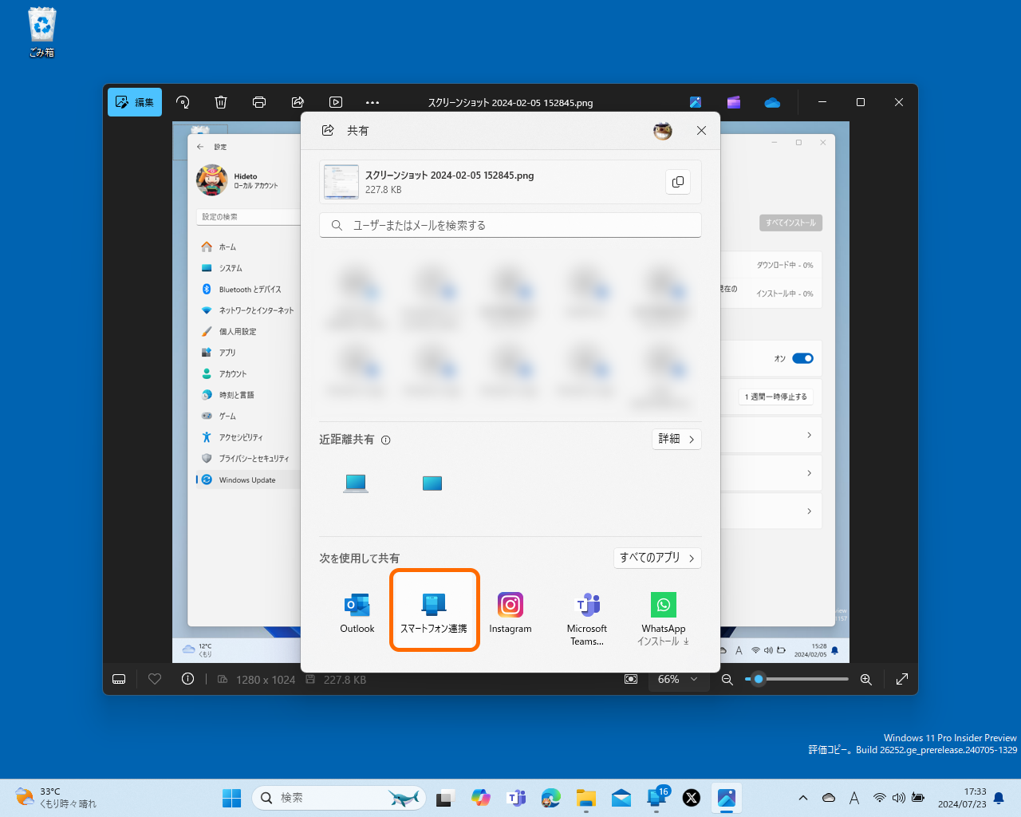Viewport: 1021px width, 817px height.
Task: Open the 66% zoom level dropdown
Action: (679, 679)
